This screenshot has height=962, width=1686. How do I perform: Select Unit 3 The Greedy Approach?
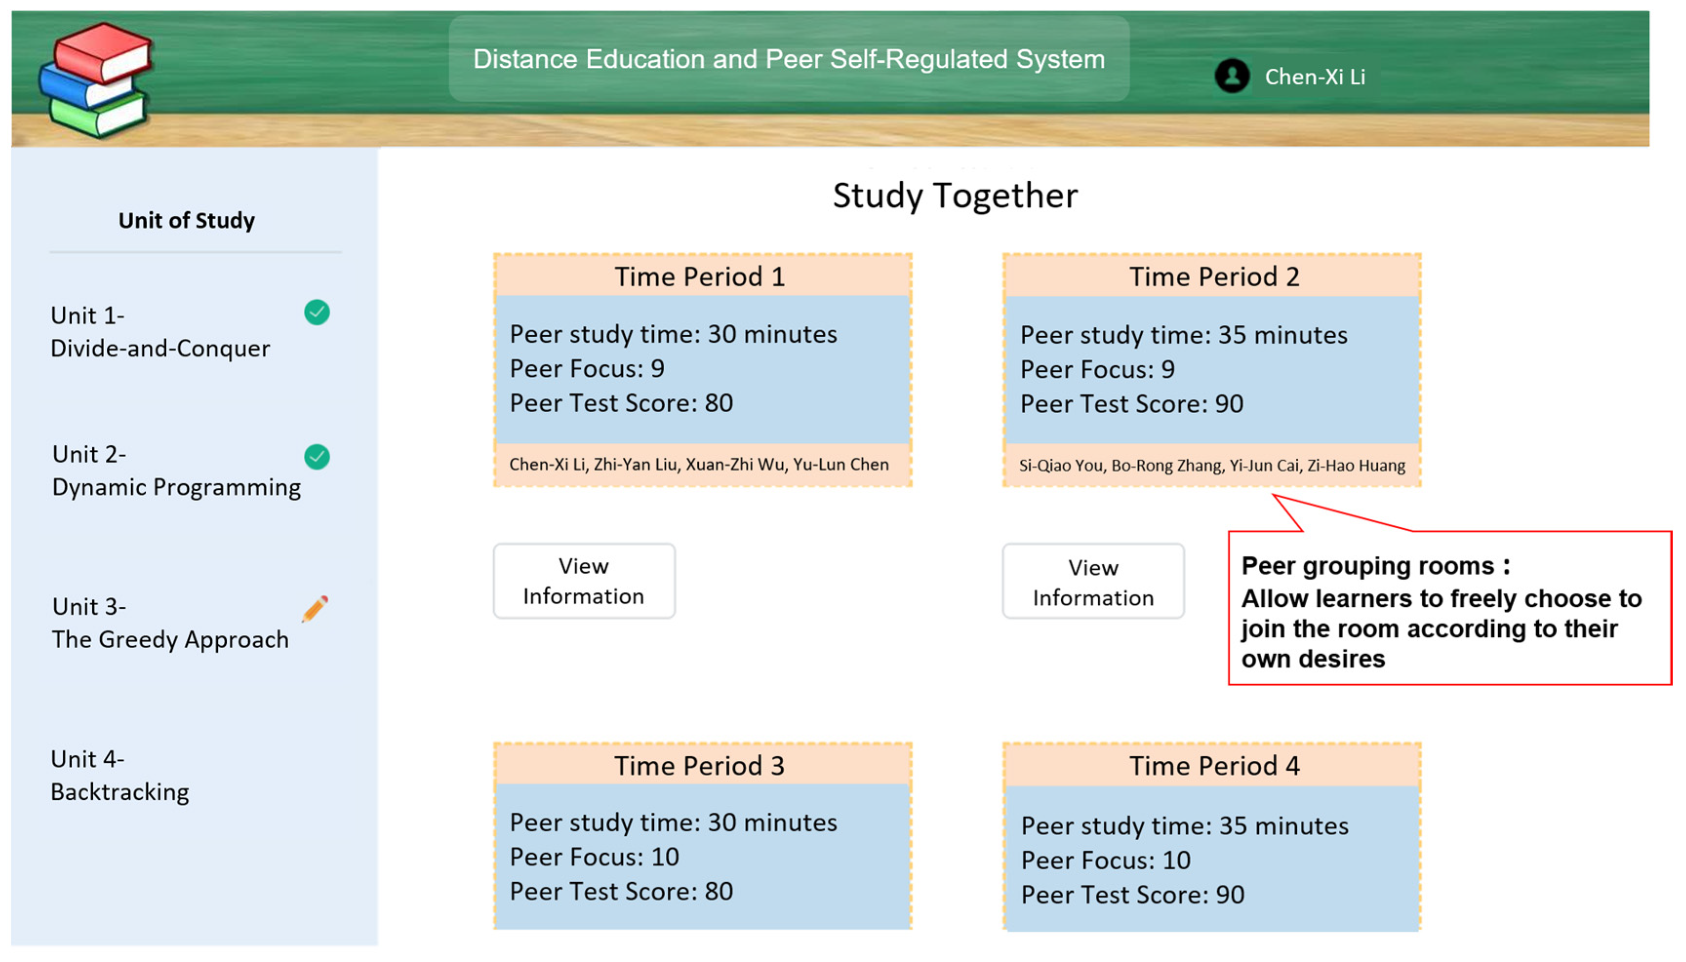click(x=170, y=622)
